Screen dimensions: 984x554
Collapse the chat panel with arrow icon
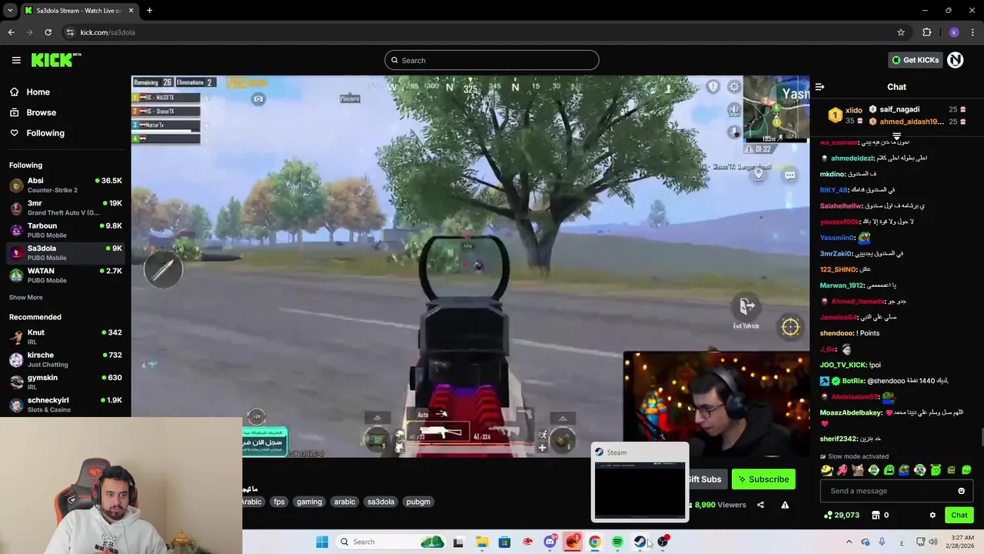(819, 87)
